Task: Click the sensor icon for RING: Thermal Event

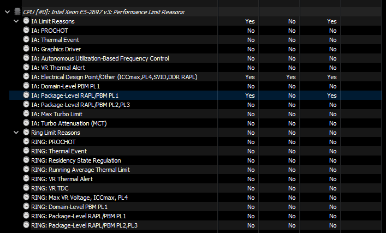Action: (x=26, y=151)
